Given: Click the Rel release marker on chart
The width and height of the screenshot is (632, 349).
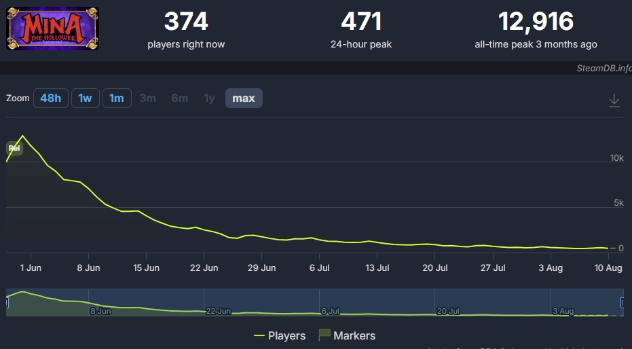Looking at the screenshot, I should tap(14, 148).
